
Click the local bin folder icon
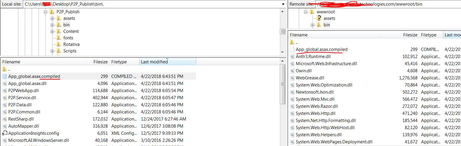(x=59, y=25)
